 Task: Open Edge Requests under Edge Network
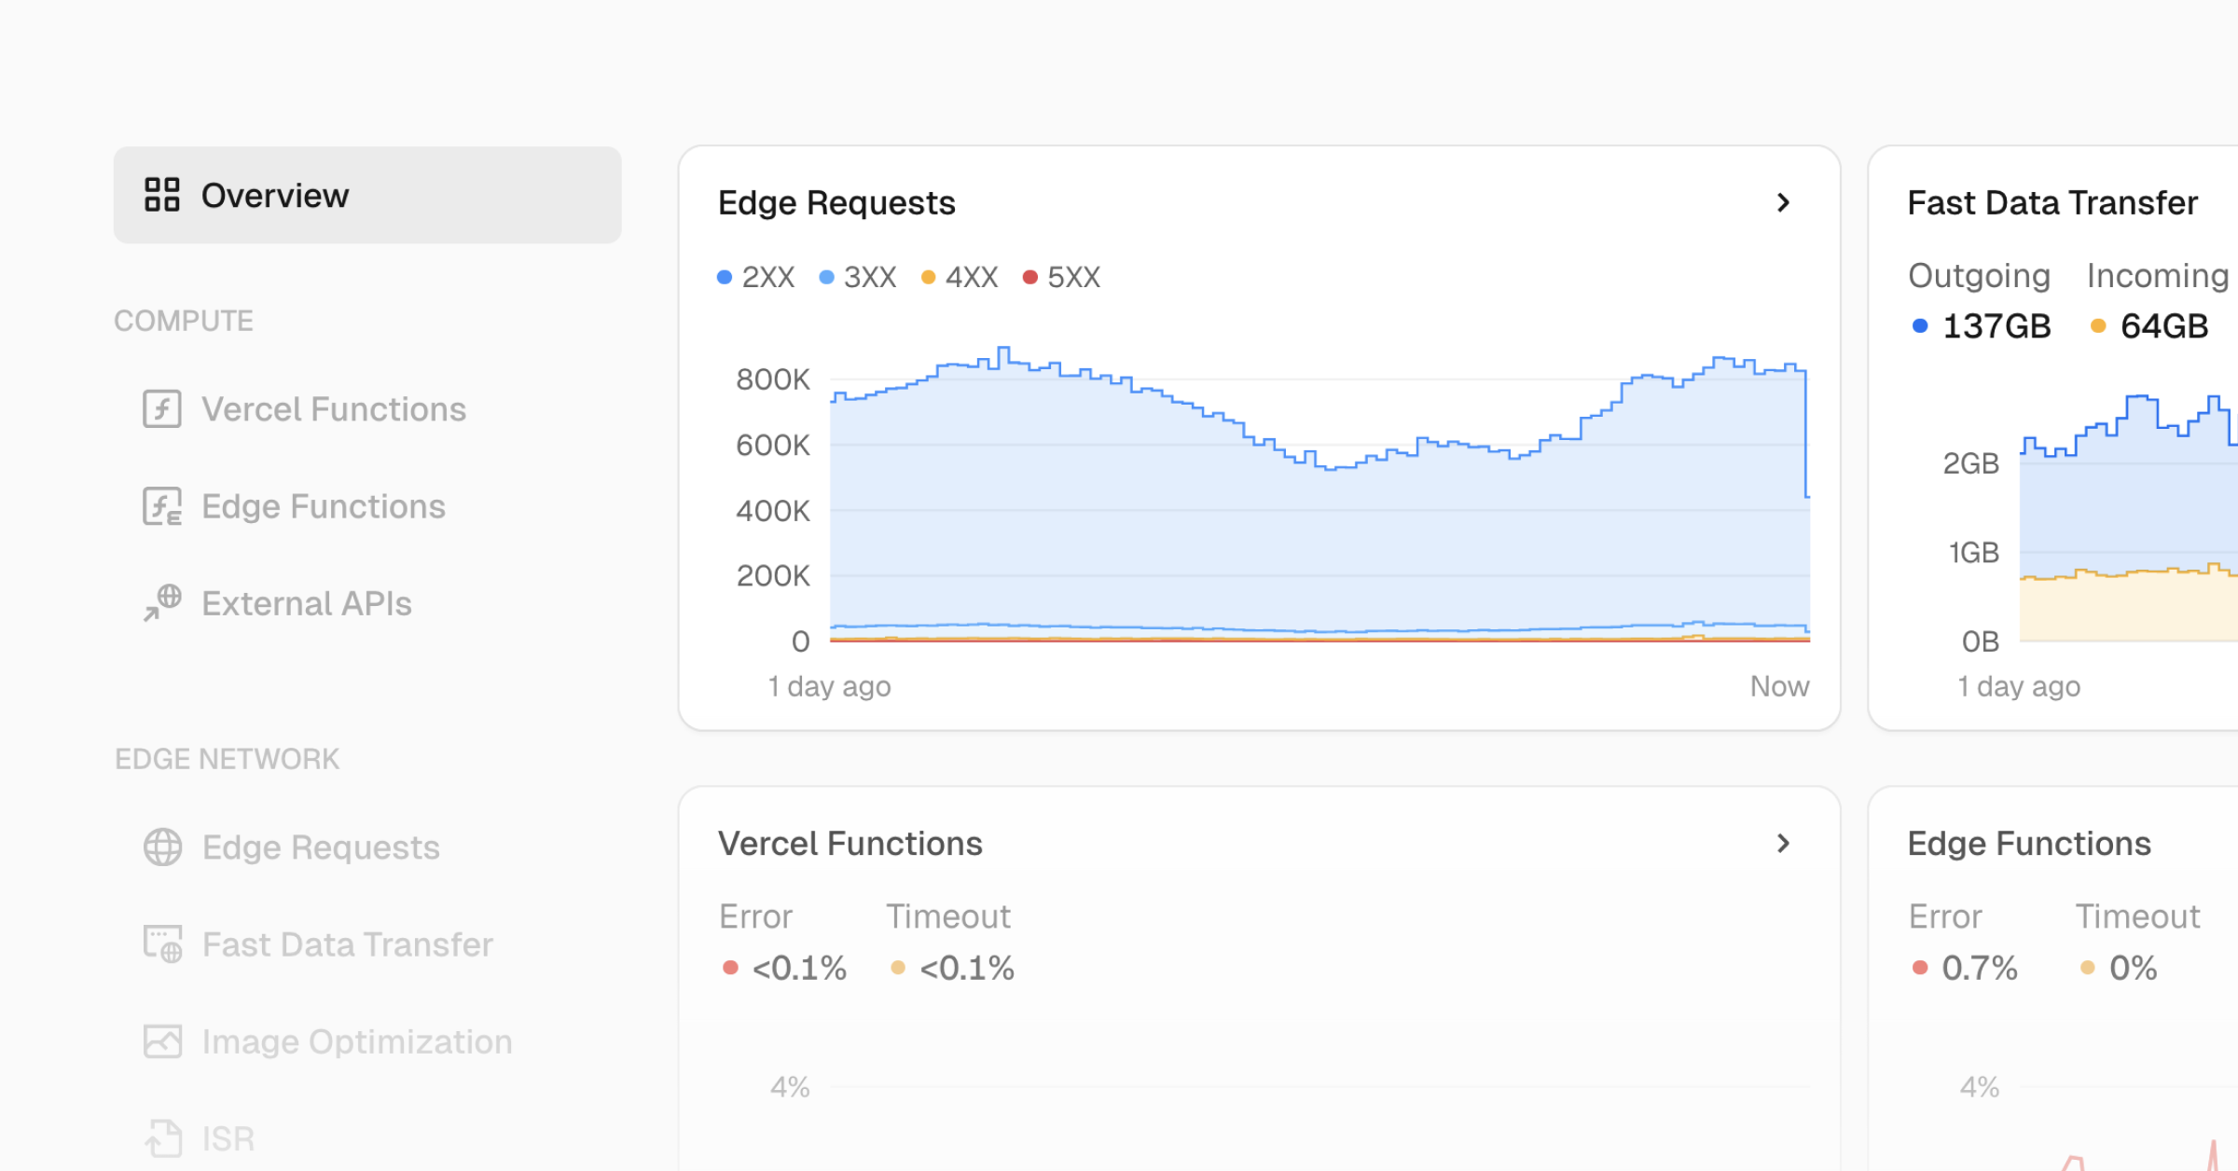click(320, 847)
